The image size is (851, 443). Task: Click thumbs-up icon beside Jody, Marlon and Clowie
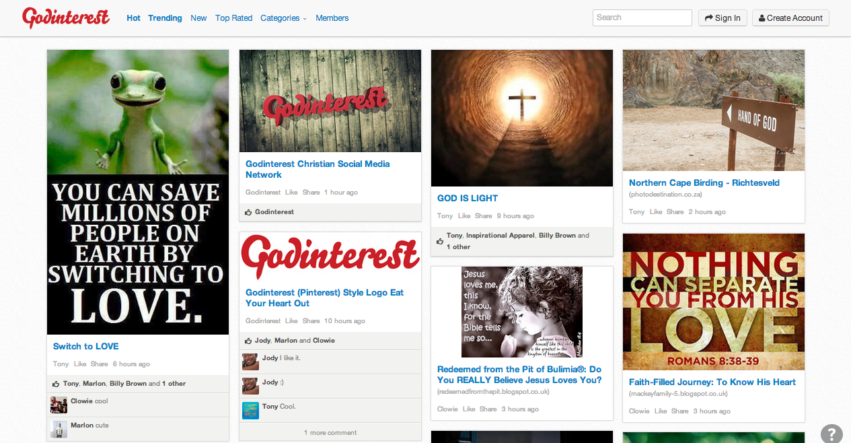point(248,341)
